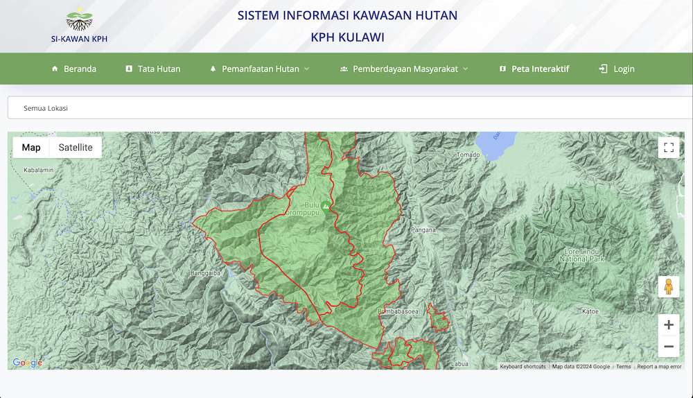
Task: Go to the Beranda page
Action: (x=74, y=69)
